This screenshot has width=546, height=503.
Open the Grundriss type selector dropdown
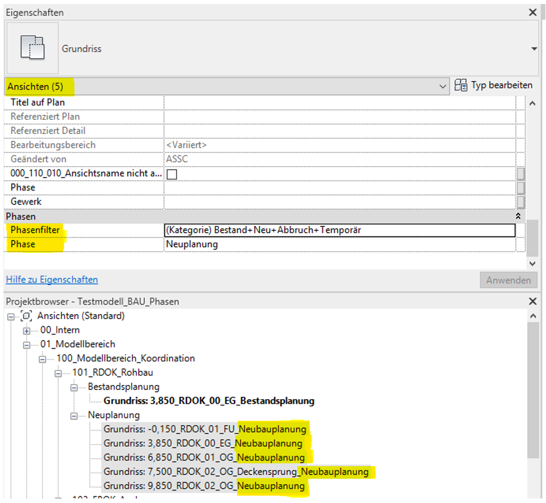tap(534, 49)
